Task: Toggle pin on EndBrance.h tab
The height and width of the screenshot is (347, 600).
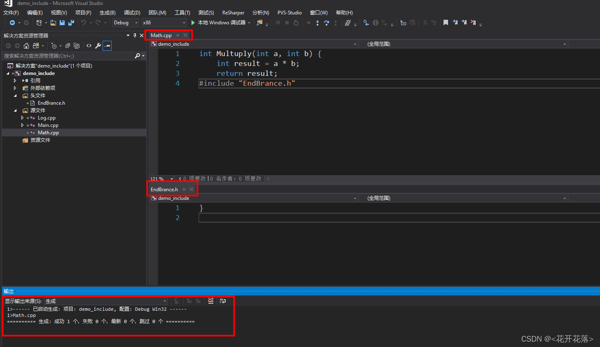Action: [184, 190]
